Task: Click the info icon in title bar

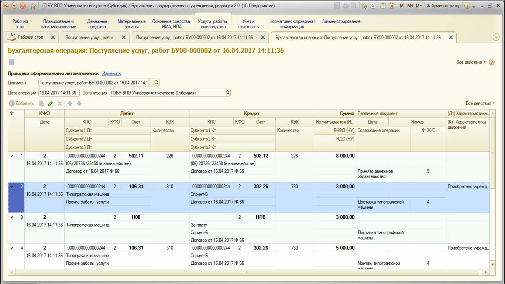Action: point(467,6)
